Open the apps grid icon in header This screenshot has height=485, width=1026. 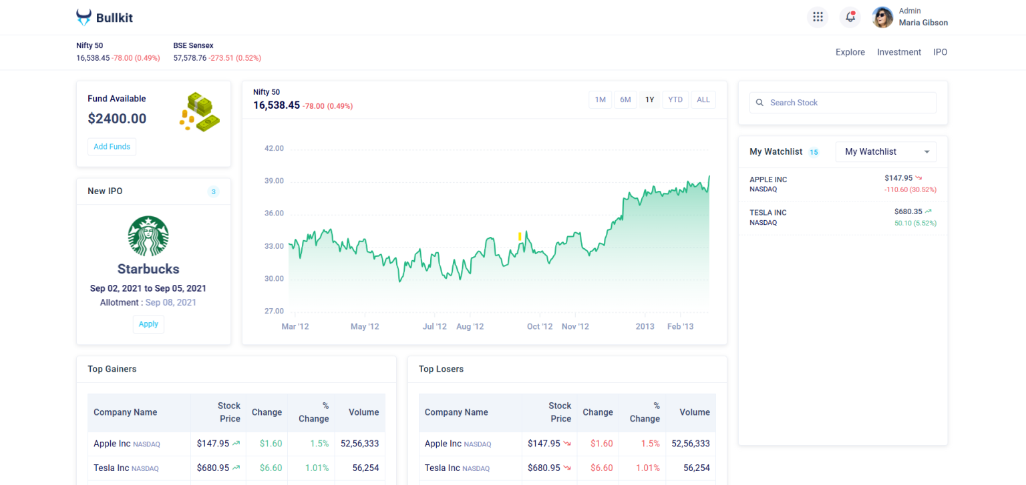point(818,17)
